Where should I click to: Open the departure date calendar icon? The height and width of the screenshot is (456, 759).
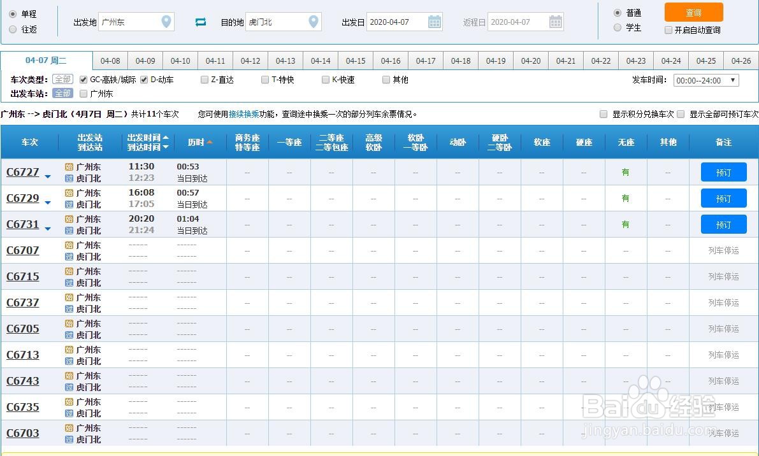435,21
